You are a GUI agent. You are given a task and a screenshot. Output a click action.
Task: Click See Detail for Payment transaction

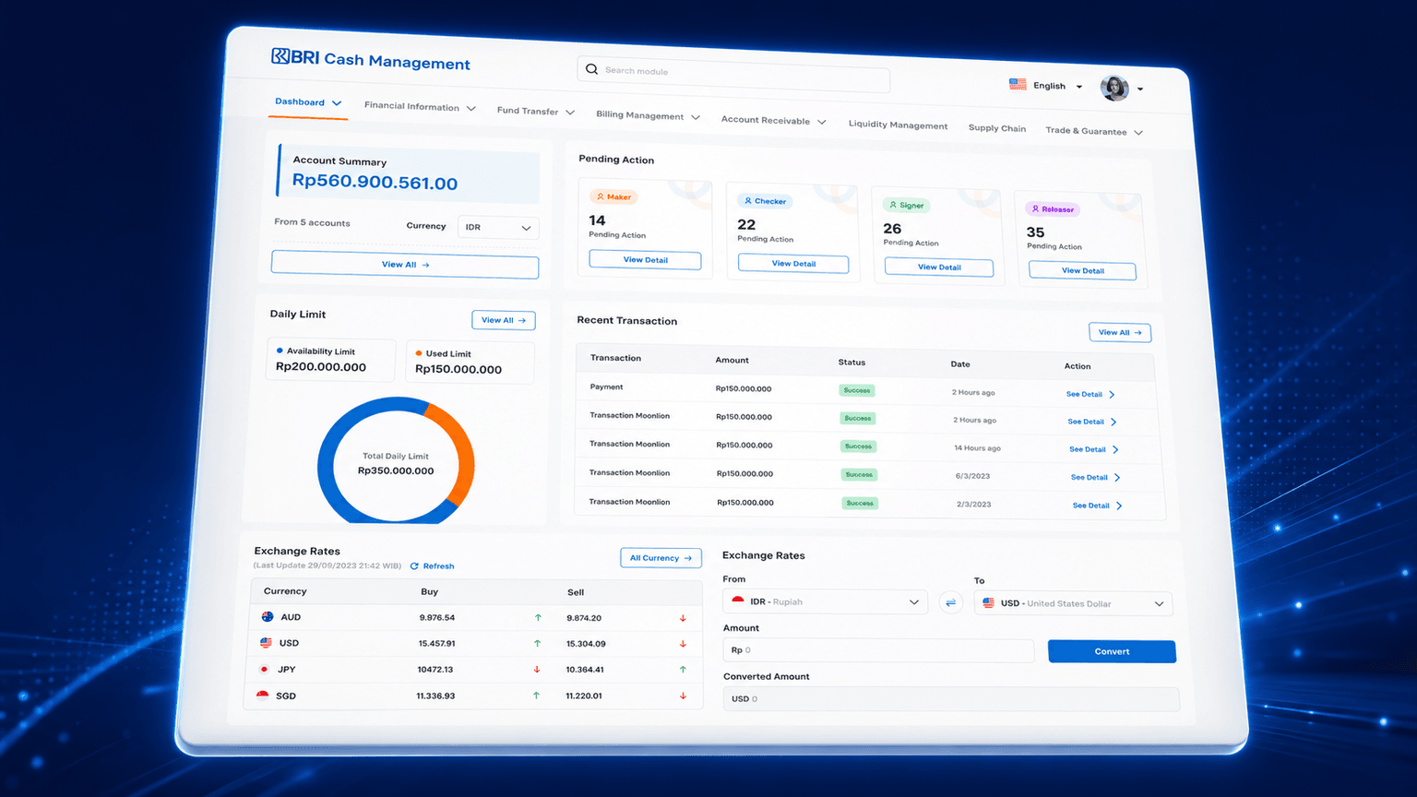pyautogui.click(x=1091, y=394)
